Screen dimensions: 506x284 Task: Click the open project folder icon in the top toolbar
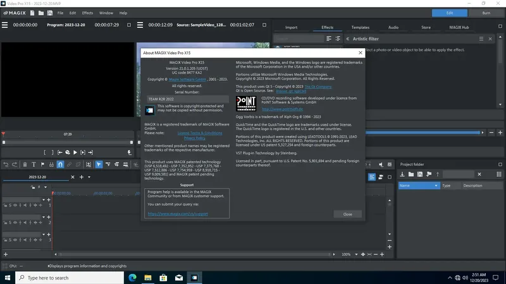41,13
